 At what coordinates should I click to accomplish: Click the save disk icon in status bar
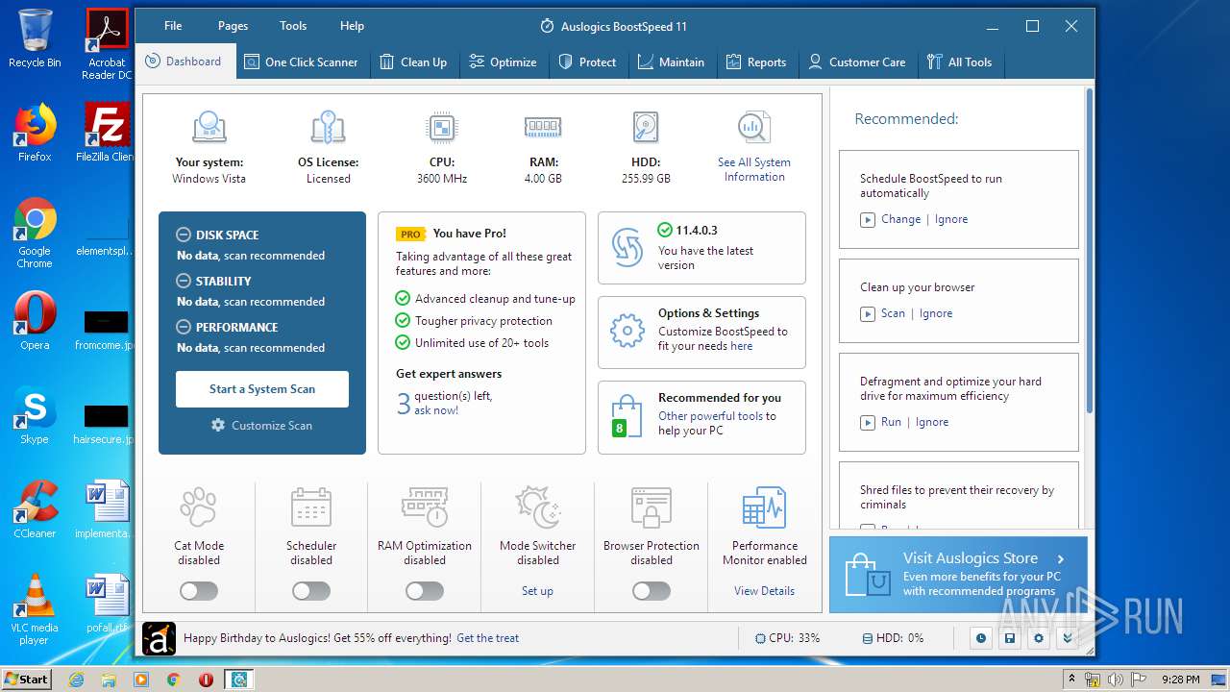tap(1009, 638)
